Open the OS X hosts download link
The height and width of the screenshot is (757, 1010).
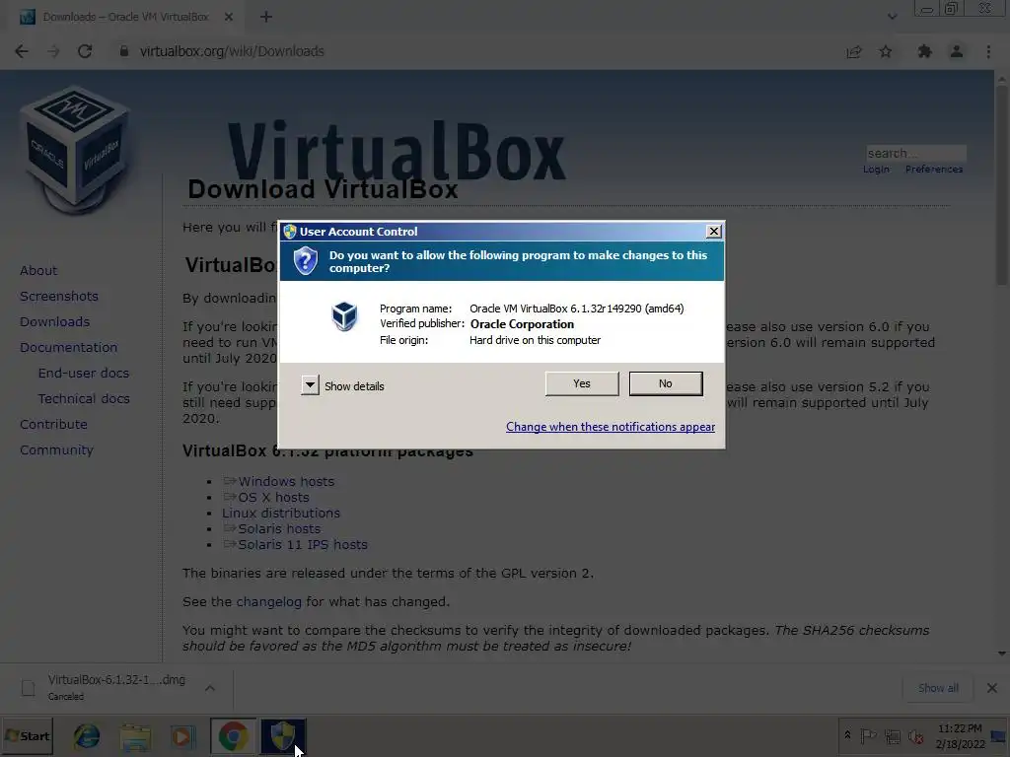click(274, 498)
